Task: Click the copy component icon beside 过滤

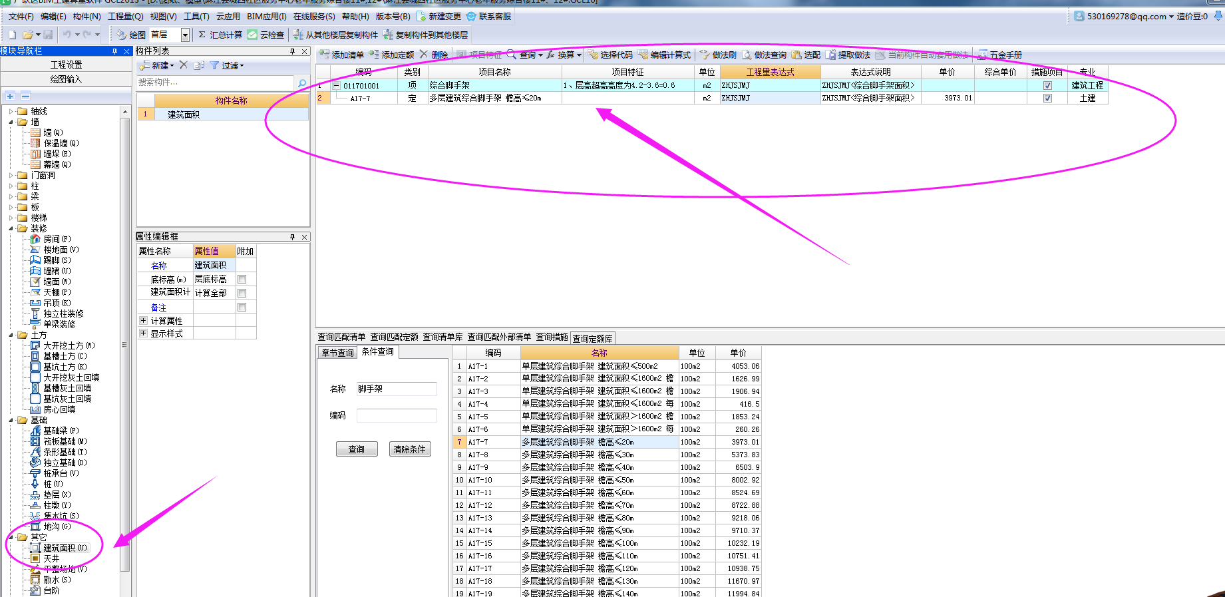Action: [x=199, y=65]
